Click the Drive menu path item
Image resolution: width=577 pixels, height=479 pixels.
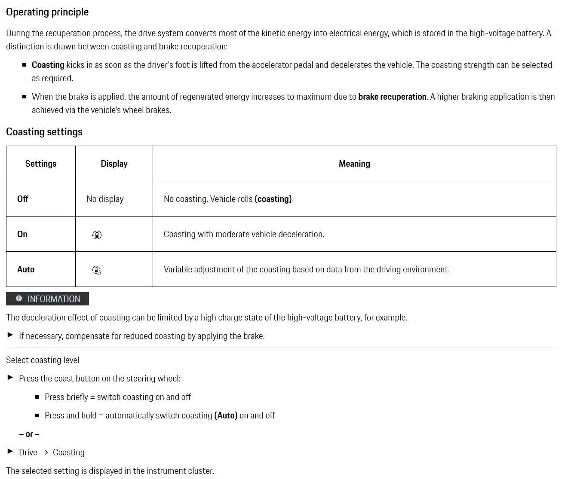tap(28, 452)
